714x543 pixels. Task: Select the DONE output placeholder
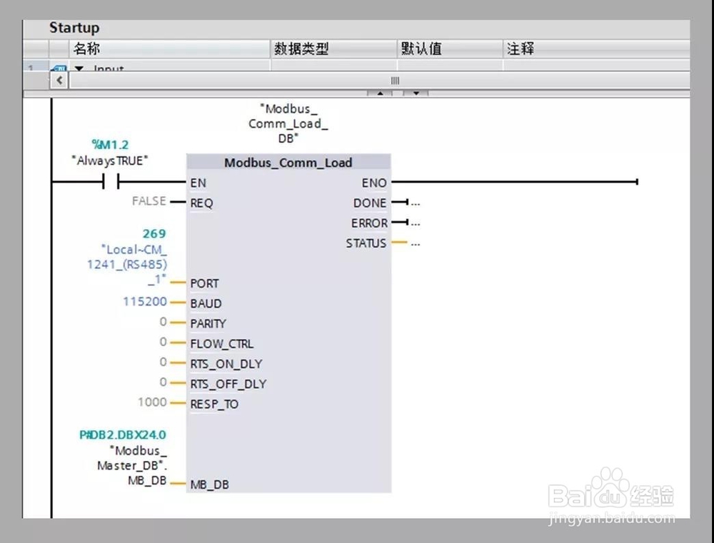[x=415, y=203]
